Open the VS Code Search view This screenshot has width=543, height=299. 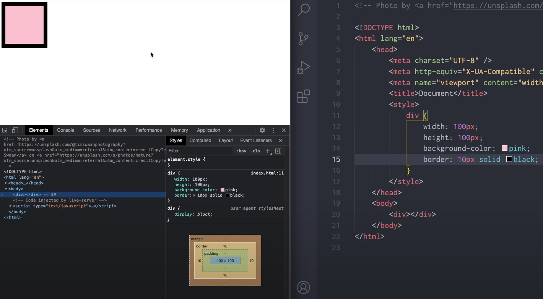click(x=303, y=10)
